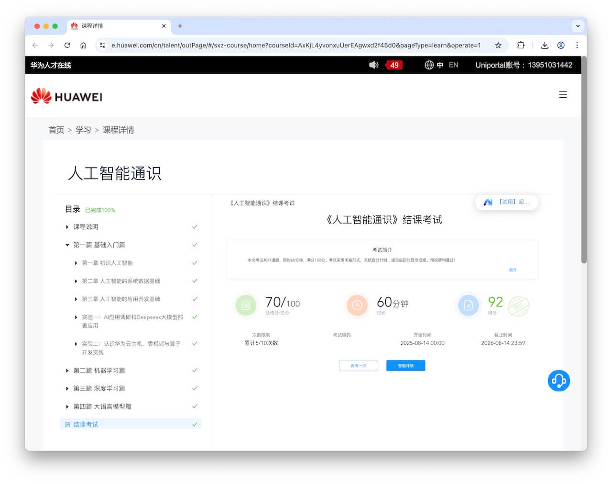This screenshot has height=484, width=612.
Task: Click the checkmark beside 实验一
Action: tap(195, 317)
